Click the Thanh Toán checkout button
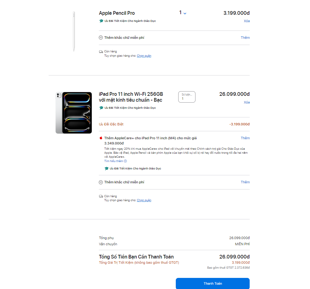This screenshot has width=310, height=289. 213,283
